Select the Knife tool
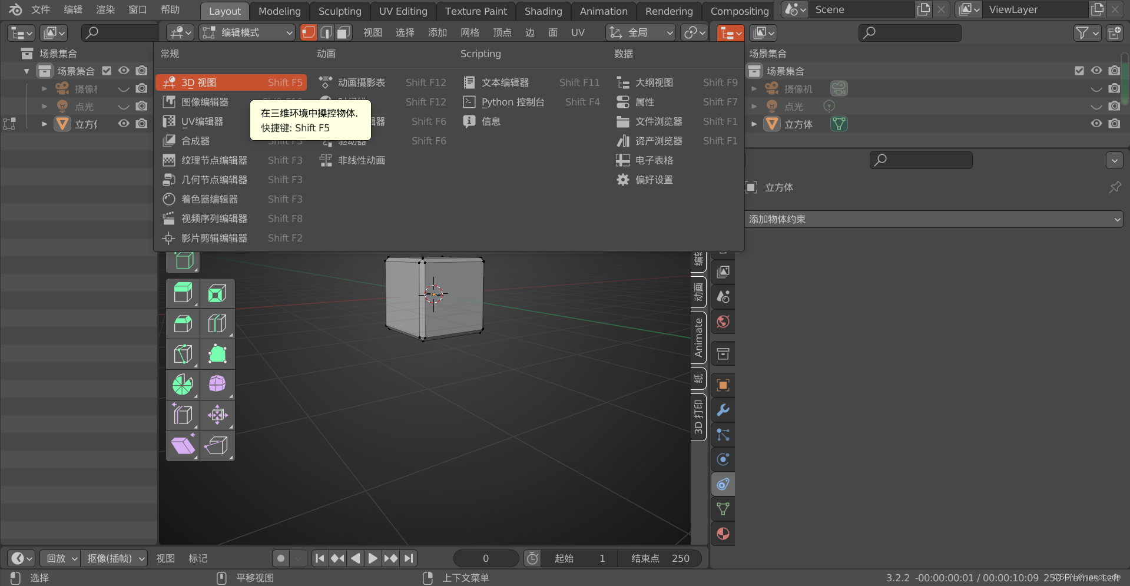Screen dimensions: 1130x586 tap(183, 354)
